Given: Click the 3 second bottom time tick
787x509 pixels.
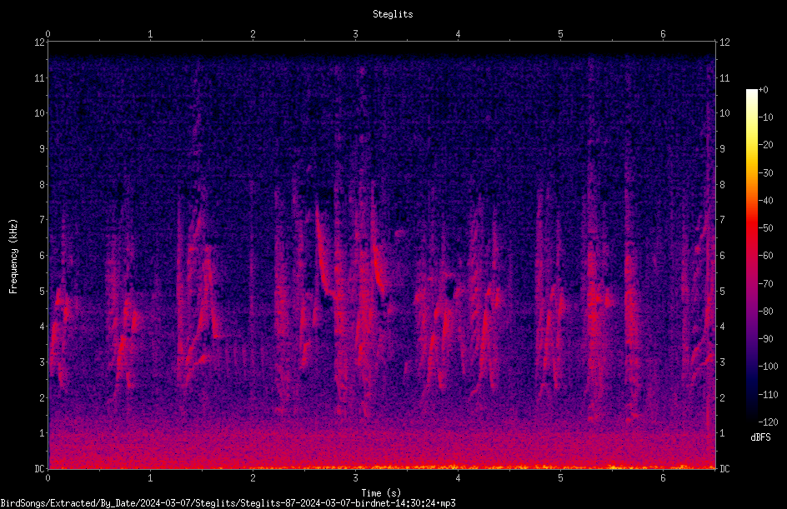Looking at the screenshot, I should tap(355, 478).
